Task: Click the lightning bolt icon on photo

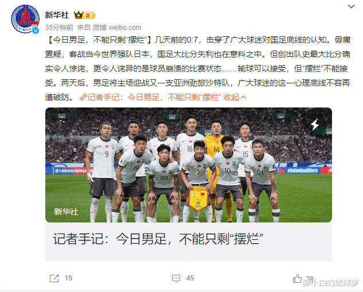Action: tap(315, 125)
